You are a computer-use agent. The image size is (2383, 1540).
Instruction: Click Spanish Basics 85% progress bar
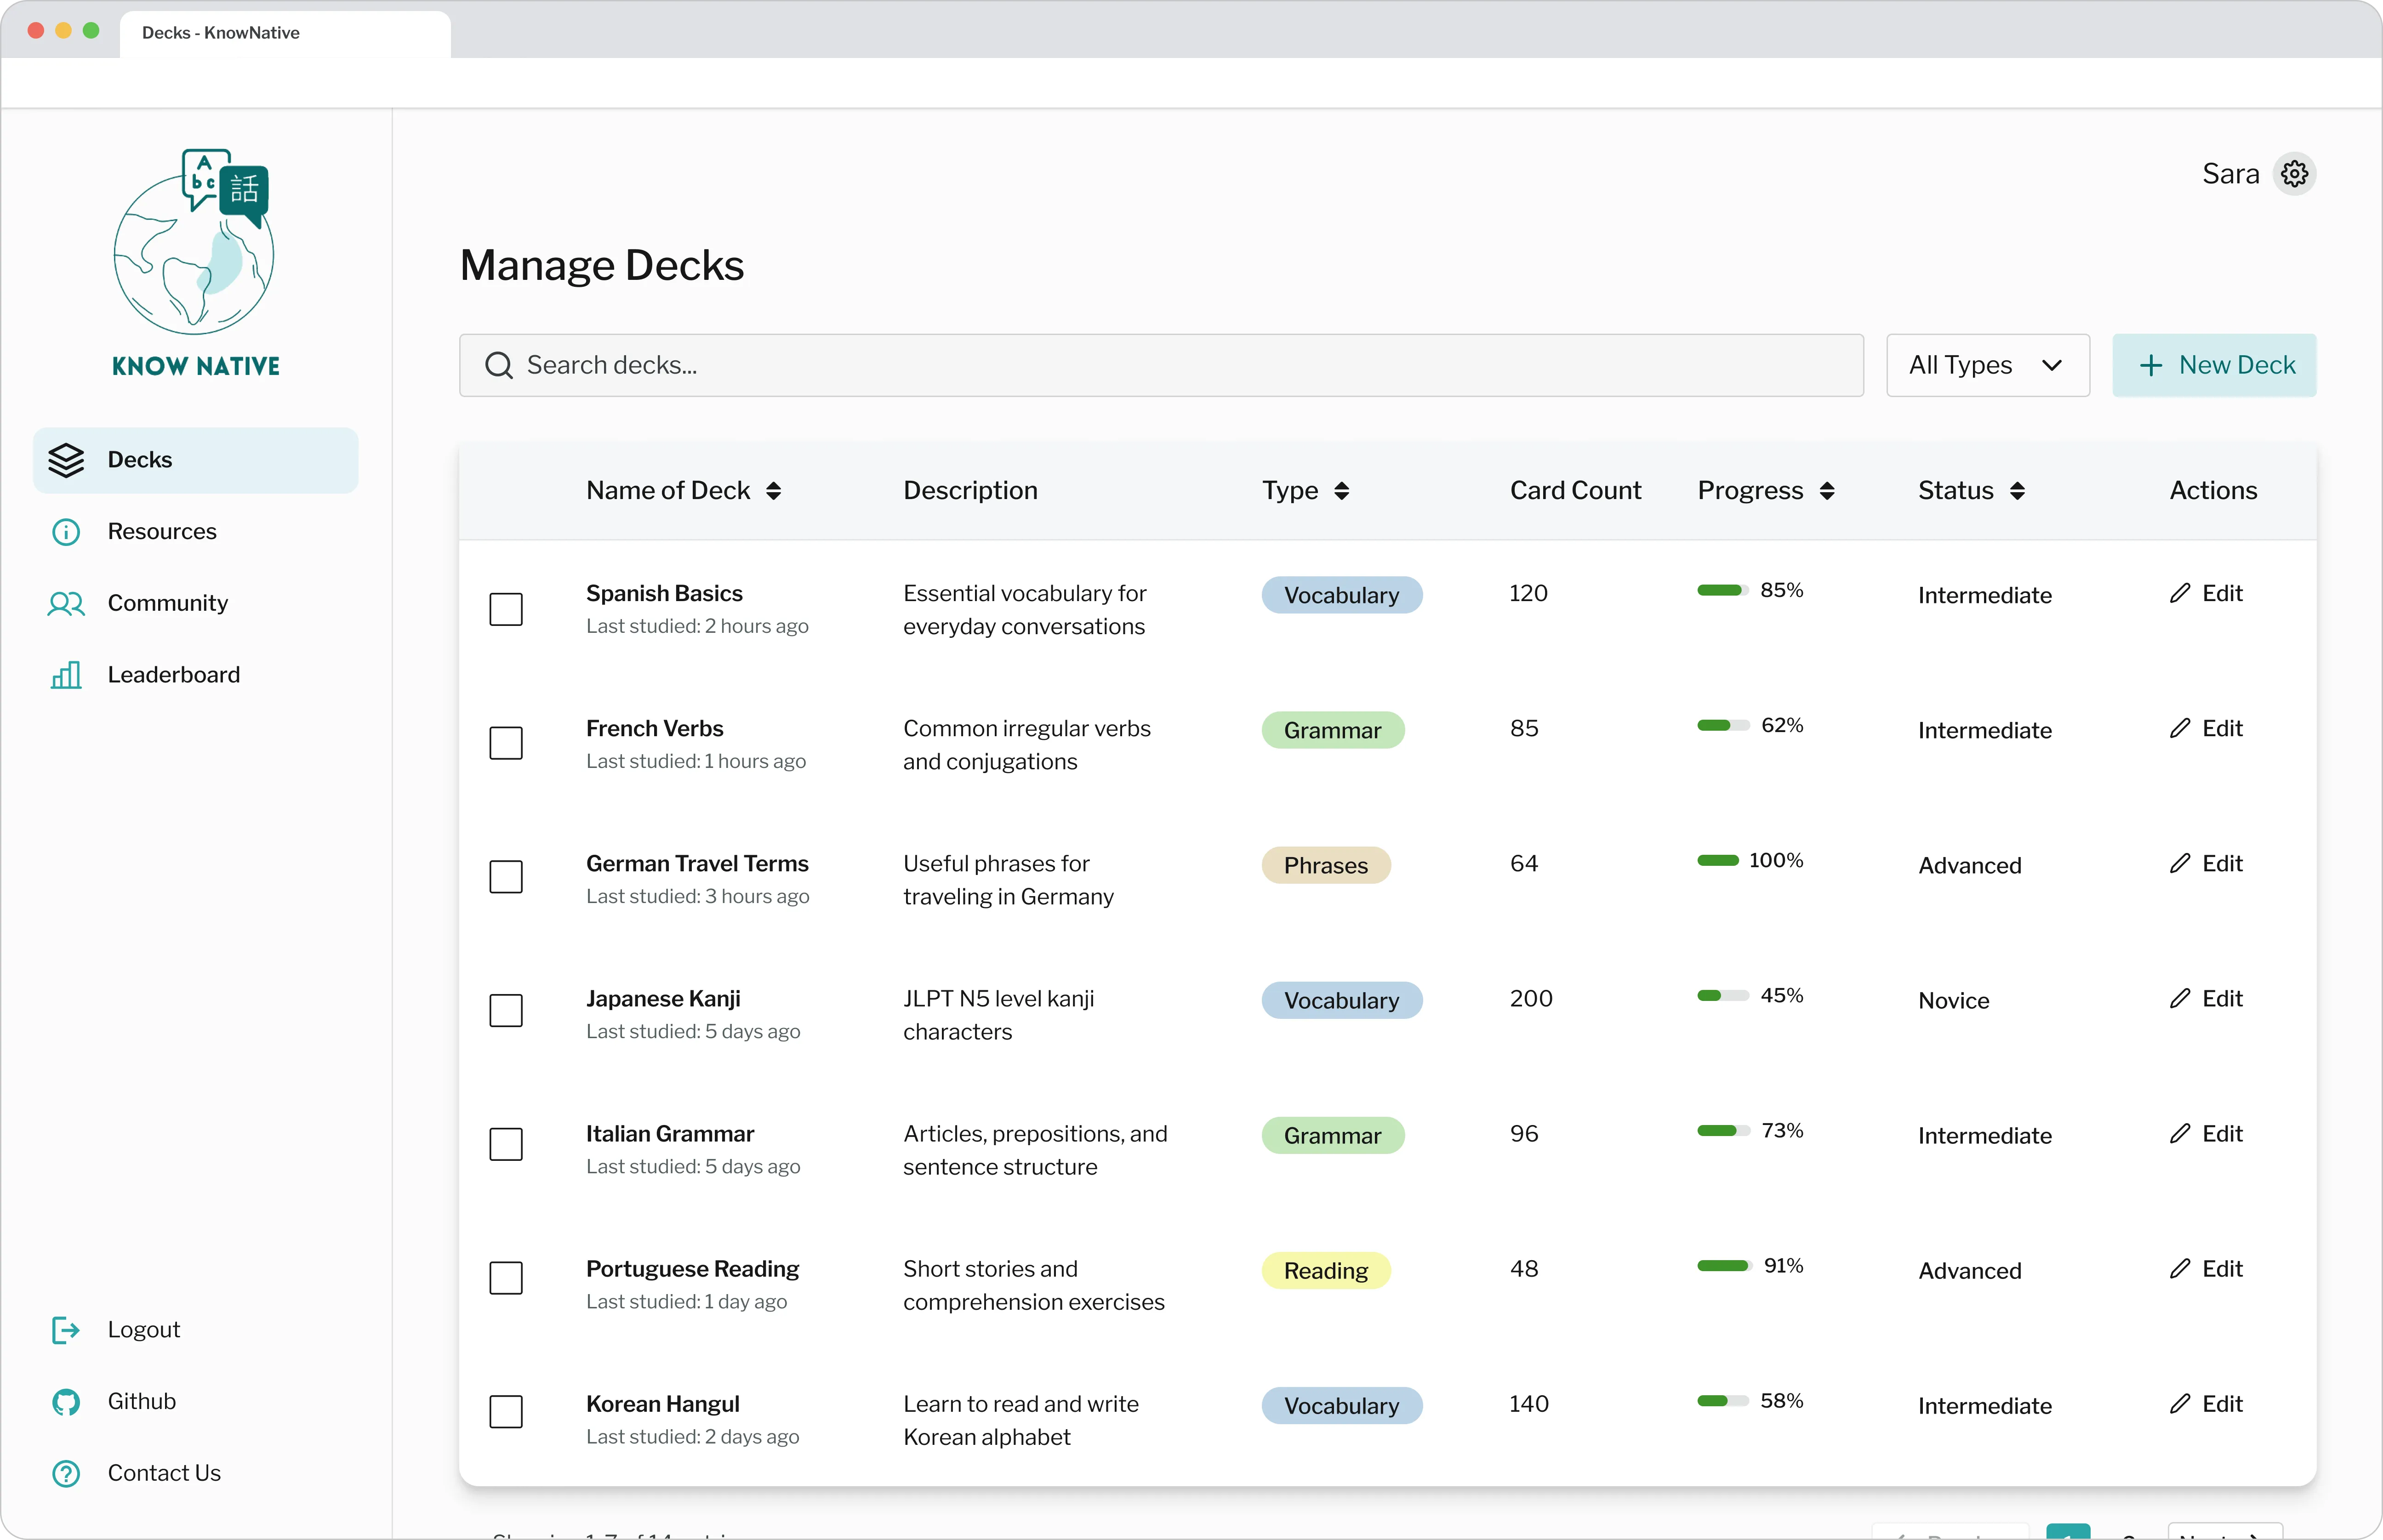coord(1723,590)
